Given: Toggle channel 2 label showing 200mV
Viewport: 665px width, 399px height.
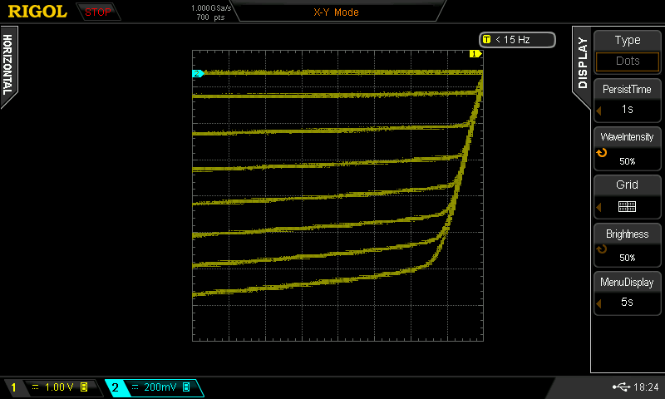Looking at the screenshot, I should pos(154,387).
